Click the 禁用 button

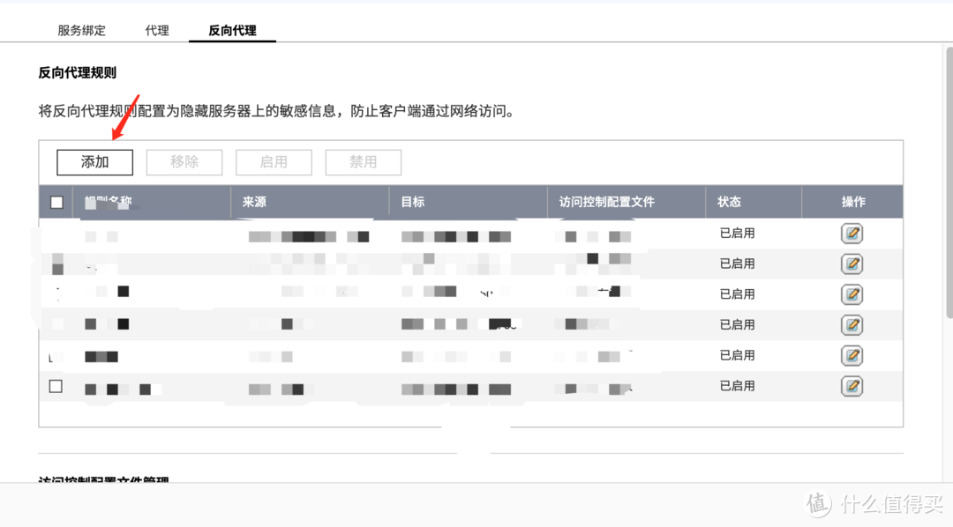(x=363, y=162)
